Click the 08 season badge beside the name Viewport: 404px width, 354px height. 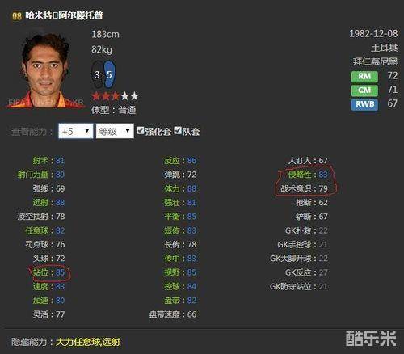pyautogui.click(x=17, y=16)
